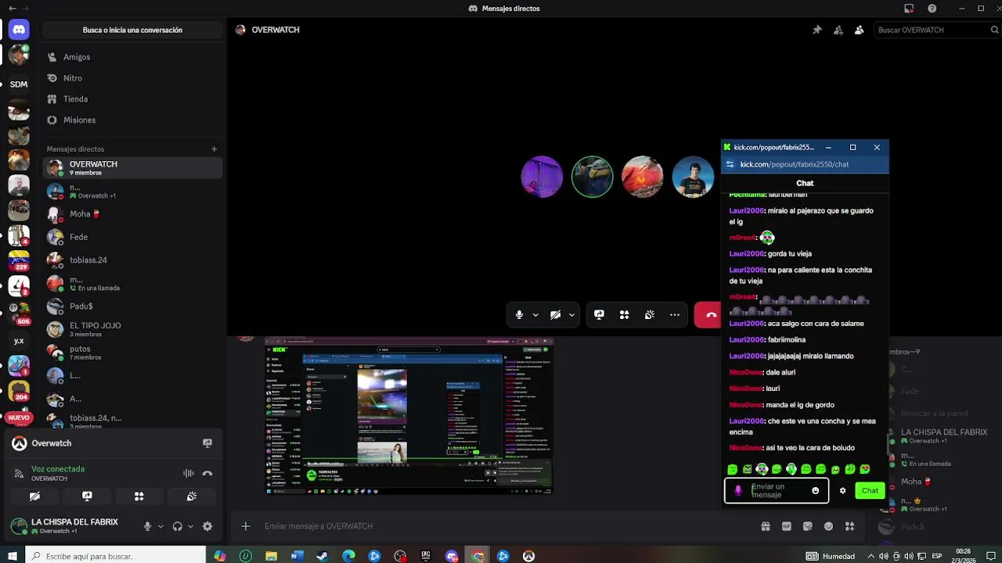
Task: Create a new direct message plus
Action: [214, 149]
